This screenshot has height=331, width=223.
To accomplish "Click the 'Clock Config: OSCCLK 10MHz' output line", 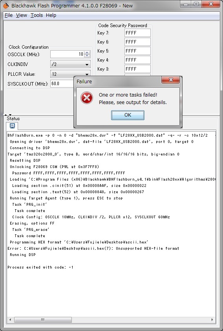I will click(x=91, y=217).
